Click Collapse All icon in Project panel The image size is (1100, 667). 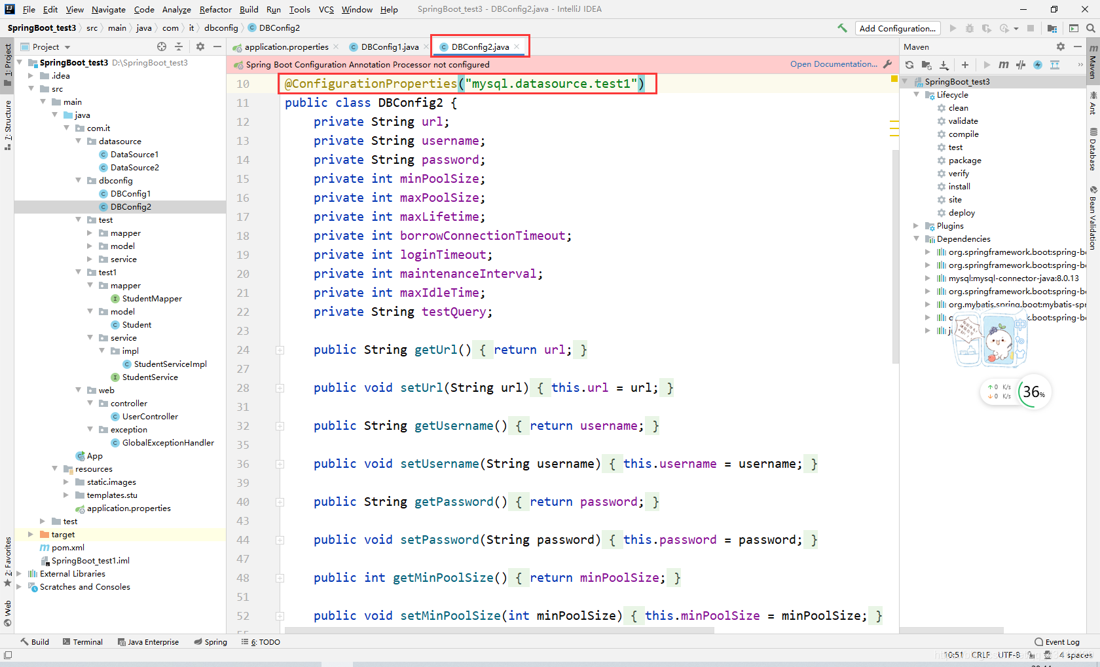click(179, 47)
